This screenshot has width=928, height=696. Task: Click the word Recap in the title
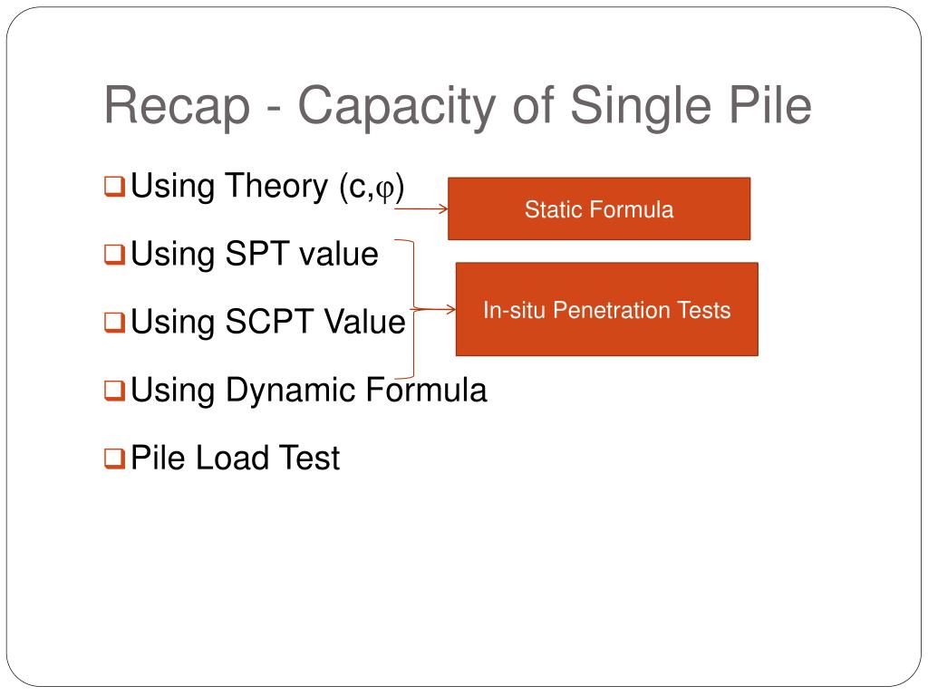[x=177, y=108]
